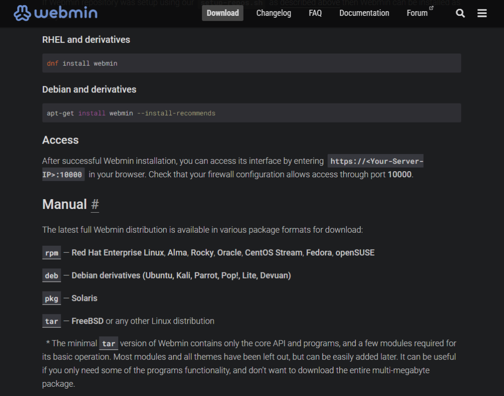Download the deb package link
The height and width of the screenshot is (396, 504).
click(51, 276)
